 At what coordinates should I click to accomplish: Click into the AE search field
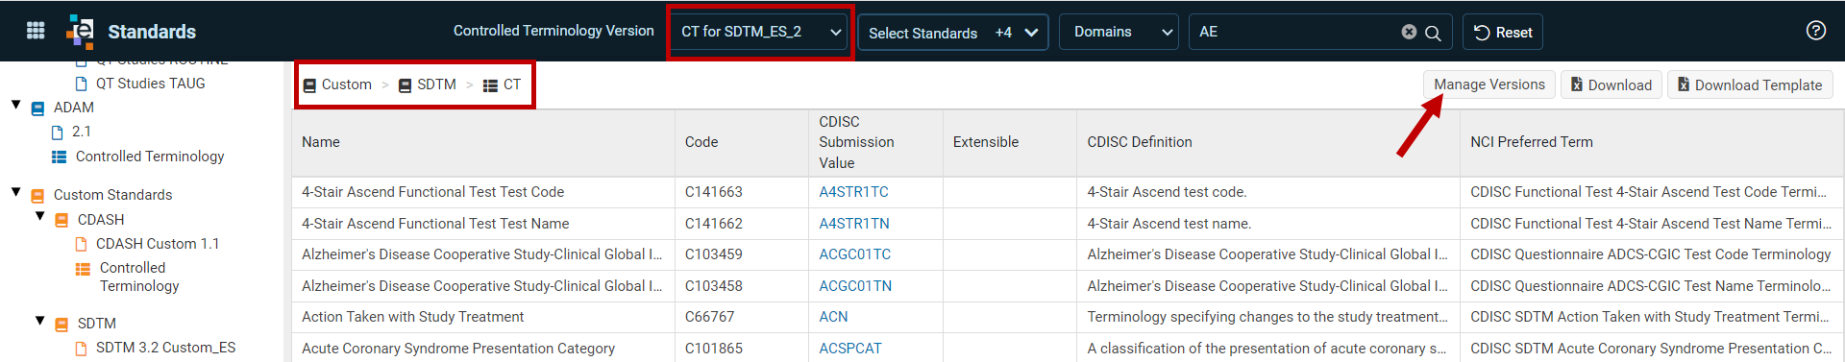(x=1297, y=32)
